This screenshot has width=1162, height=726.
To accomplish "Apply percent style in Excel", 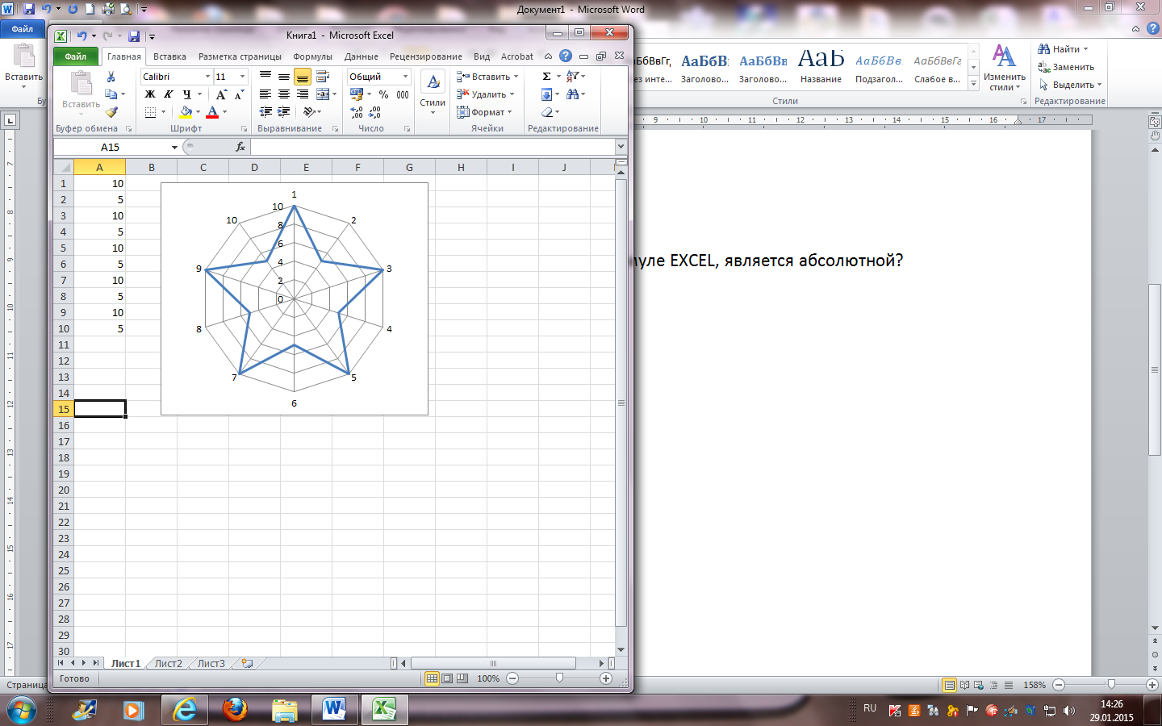I will click(383, 94).
